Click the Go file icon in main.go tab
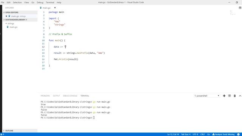This screenshot has width=242, height=136. point(41,8)
